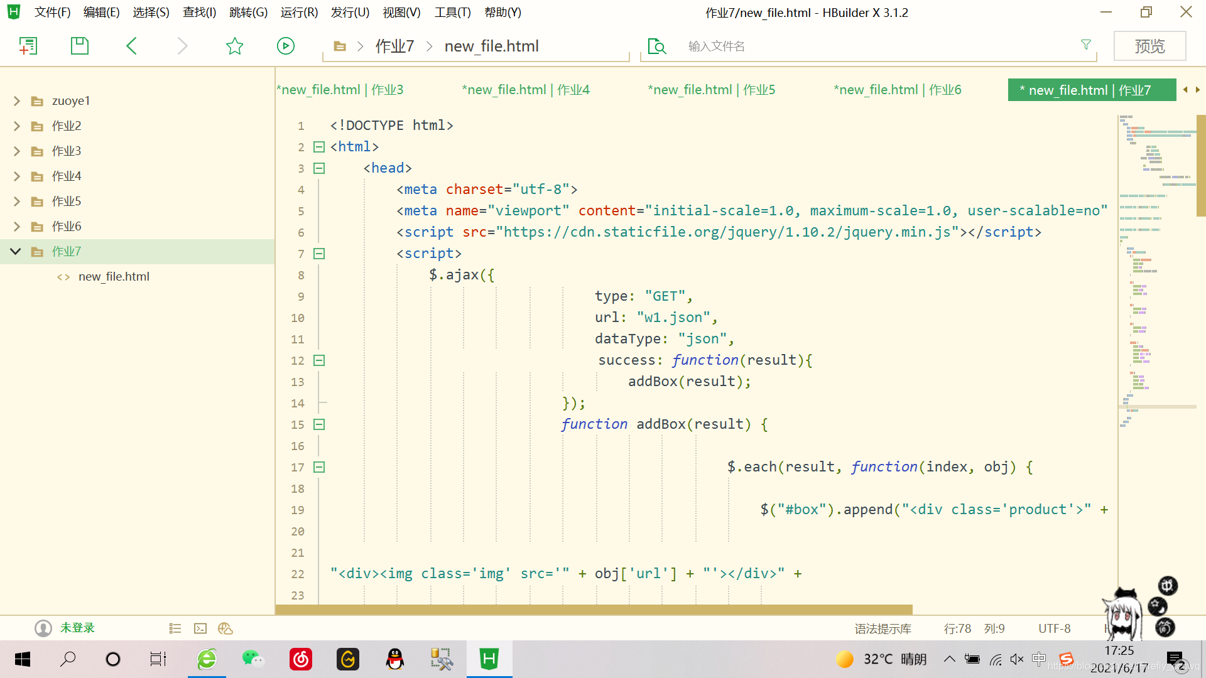Click the bookmark star icon
The image size is (1206, 678).
pyautogui.click(x=234, y=46)
